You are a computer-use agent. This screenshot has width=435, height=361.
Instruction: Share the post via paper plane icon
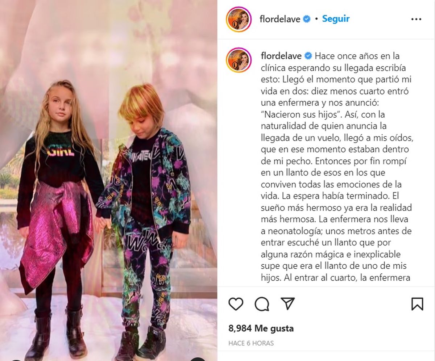288,303
